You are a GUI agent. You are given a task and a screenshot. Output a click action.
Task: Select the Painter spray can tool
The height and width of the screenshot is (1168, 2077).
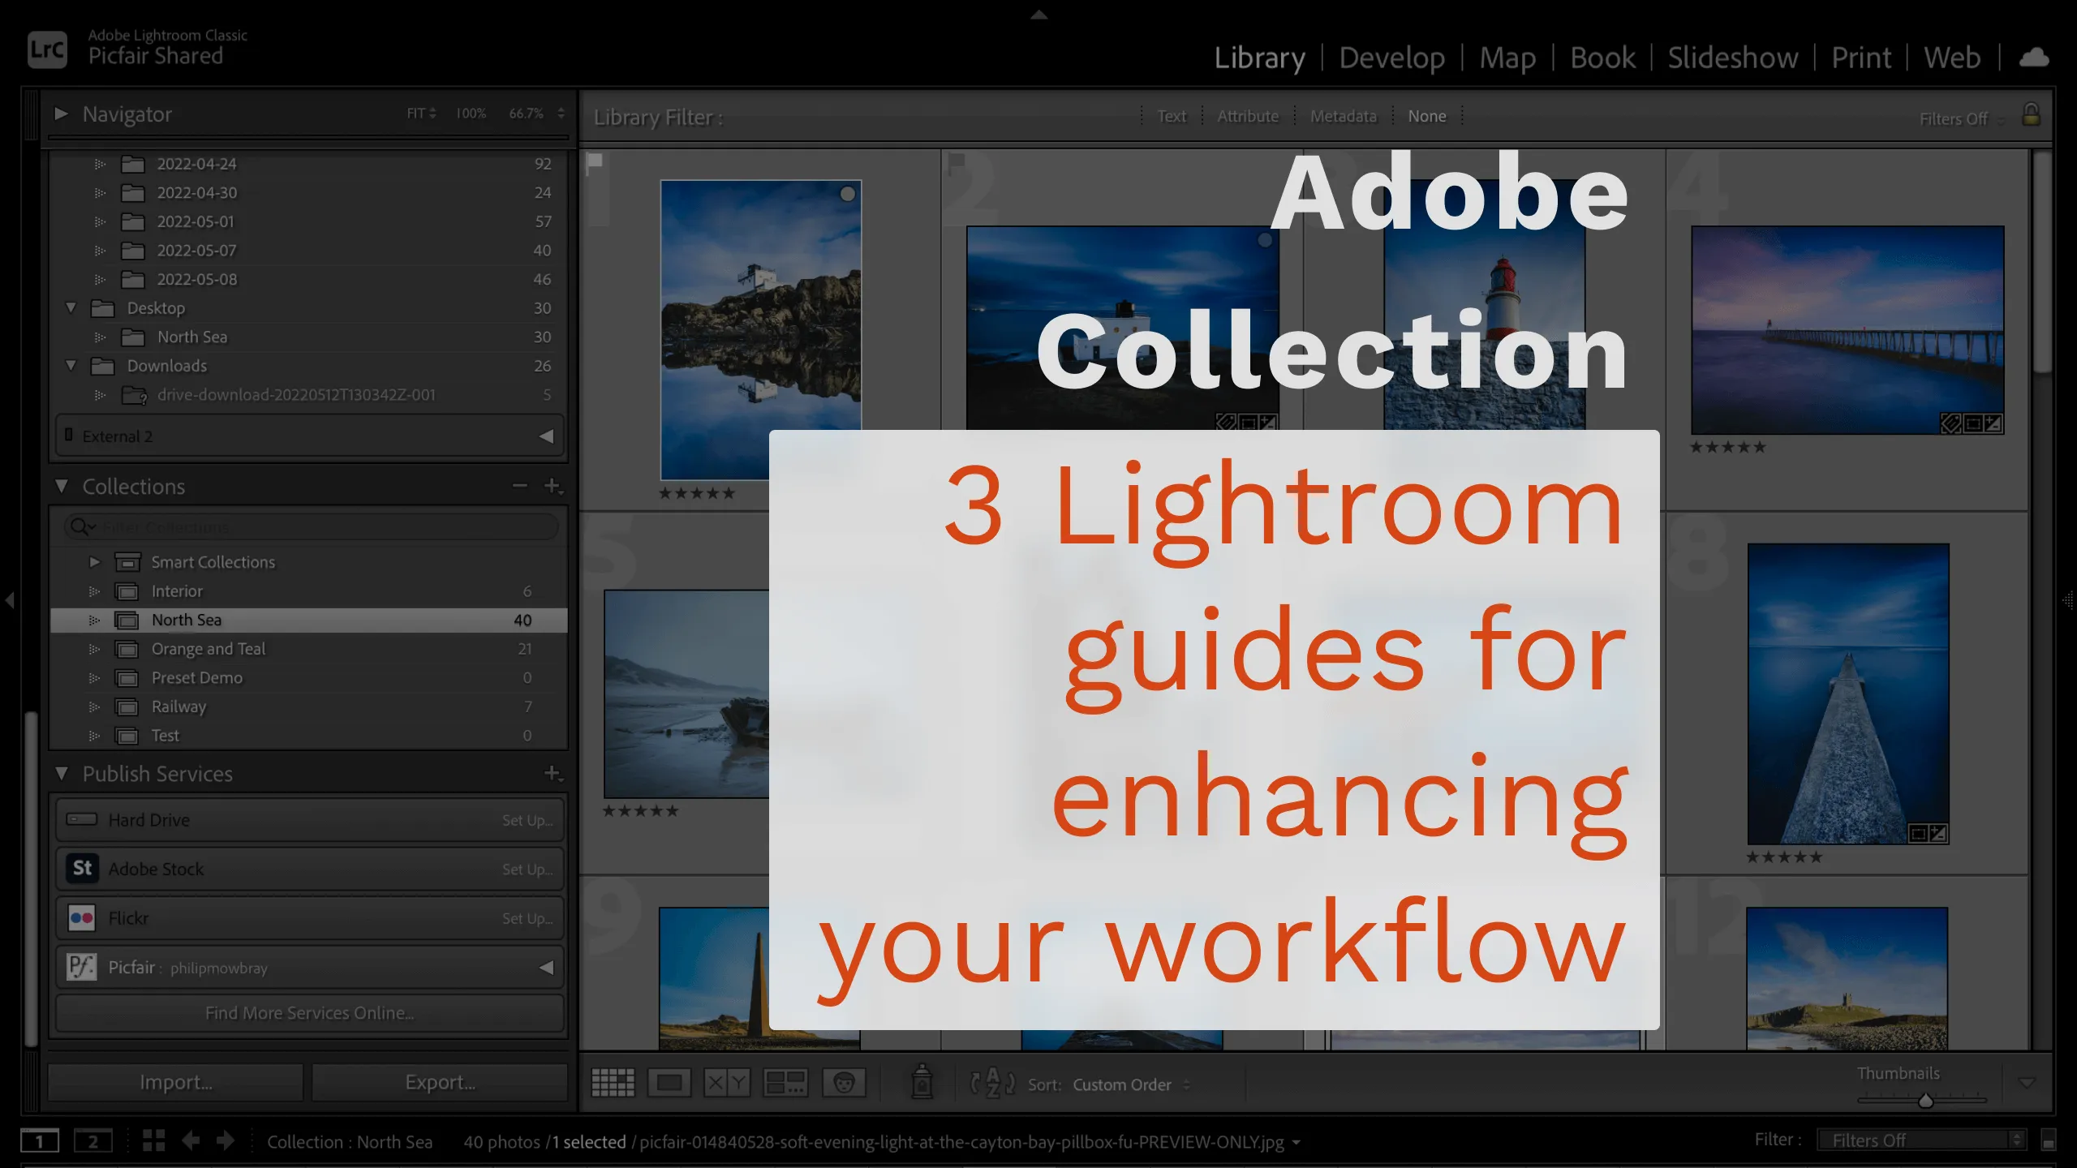point(922,1081)
